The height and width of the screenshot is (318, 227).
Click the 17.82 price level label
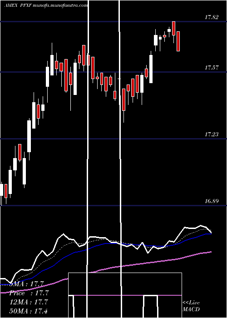coord(212,17)
